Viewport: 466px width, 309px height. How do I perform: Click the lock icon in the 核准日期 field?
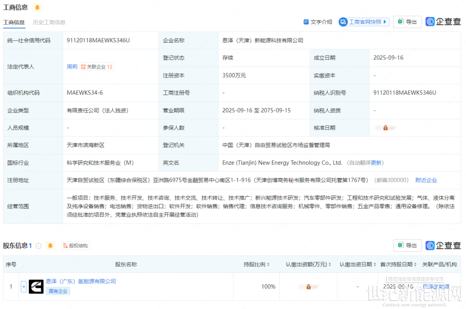385,128
